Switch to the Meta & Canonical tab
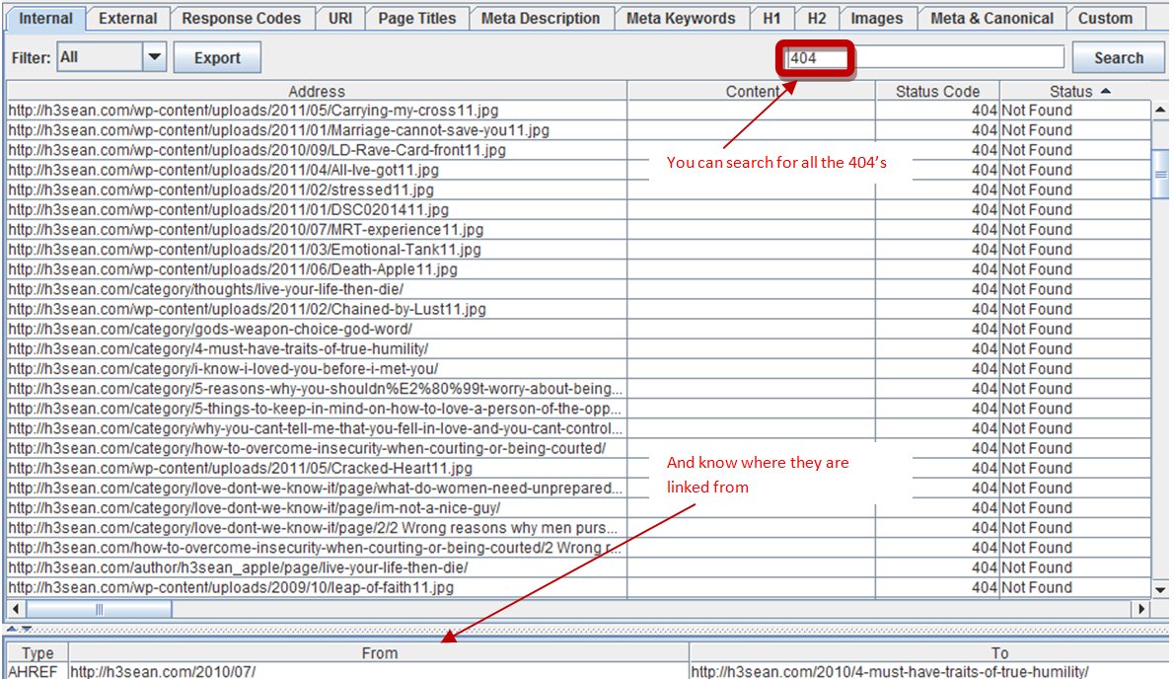Viewport: 1174px width, 679px height. (991, 18)
